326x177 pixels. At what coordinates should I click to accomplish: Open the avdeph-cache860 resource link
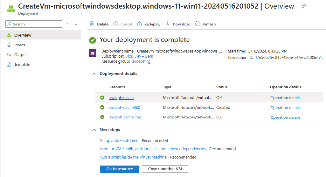coord(125,107)
